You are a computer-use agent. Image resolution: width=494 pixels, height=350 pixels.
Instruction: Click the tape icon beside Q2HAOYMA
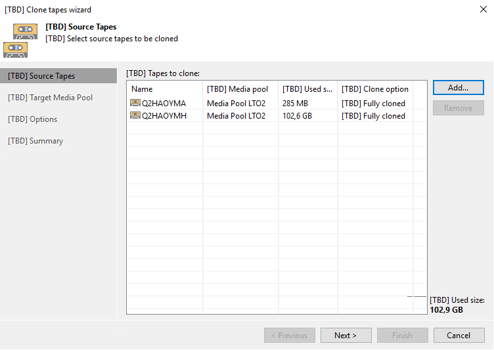click(135, 102)
